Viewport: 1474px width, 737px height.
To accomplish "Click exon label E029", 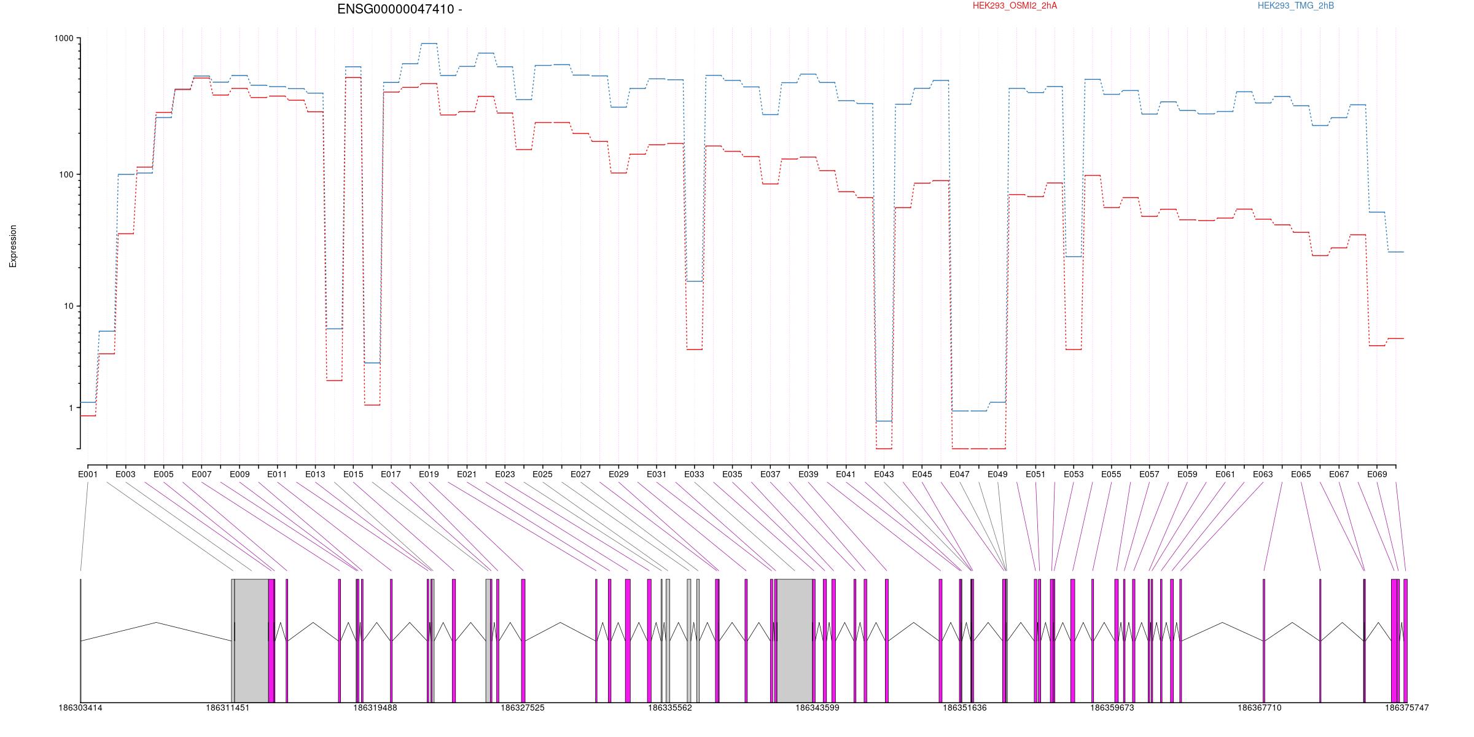I will click(618, 474).
